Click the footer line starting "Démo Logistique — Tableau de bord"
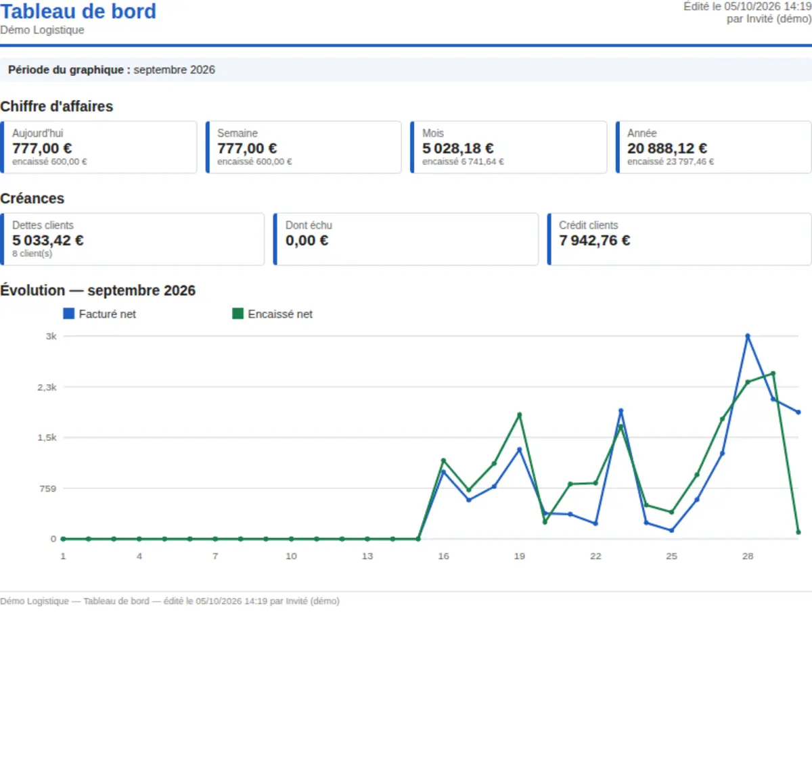Screen dimensions: 812x777 click(x=170, y=601)
